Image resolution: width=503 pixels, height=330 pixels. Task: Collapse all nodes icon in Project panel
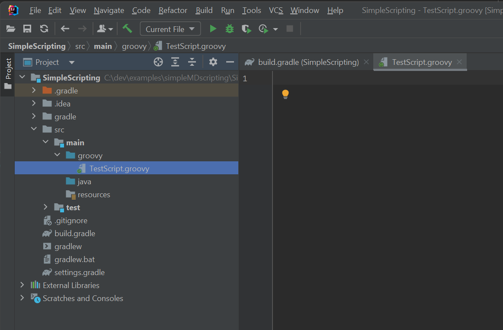(192, 62)
